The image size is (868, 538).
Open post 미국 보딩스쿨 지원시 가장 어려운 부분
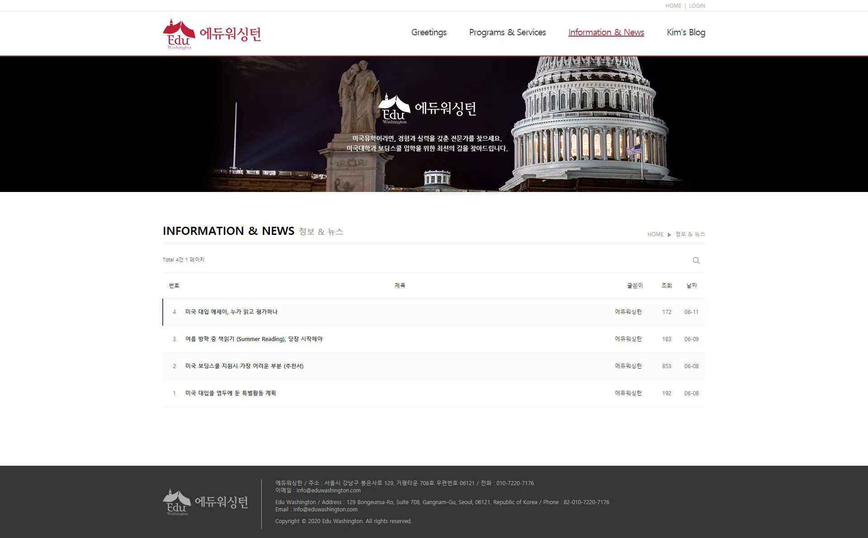click(x=245, y=366)
